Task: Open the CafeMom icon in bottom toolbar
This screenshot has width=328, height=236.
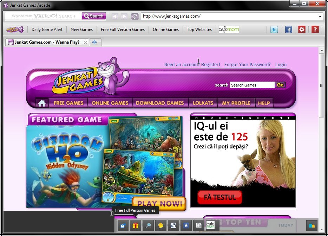Action: (211, 225)
